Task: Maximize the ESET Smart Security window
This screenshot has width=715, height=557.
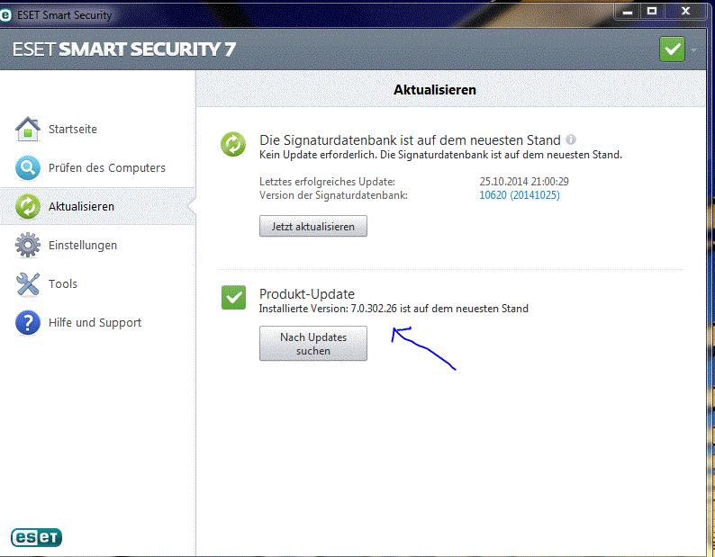Action: pyautogui.click(x=652, y=11)
